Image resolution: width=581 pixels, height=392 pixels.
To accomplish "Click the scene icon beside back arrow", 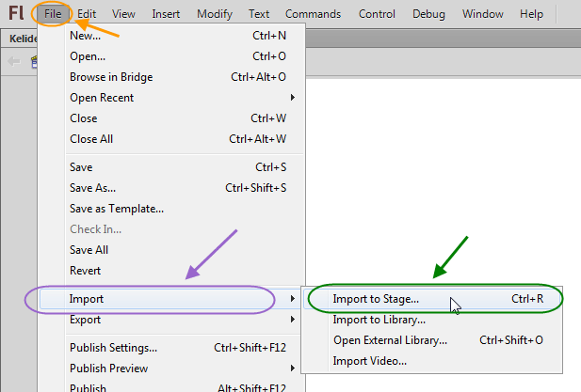I will click(34, 62).
